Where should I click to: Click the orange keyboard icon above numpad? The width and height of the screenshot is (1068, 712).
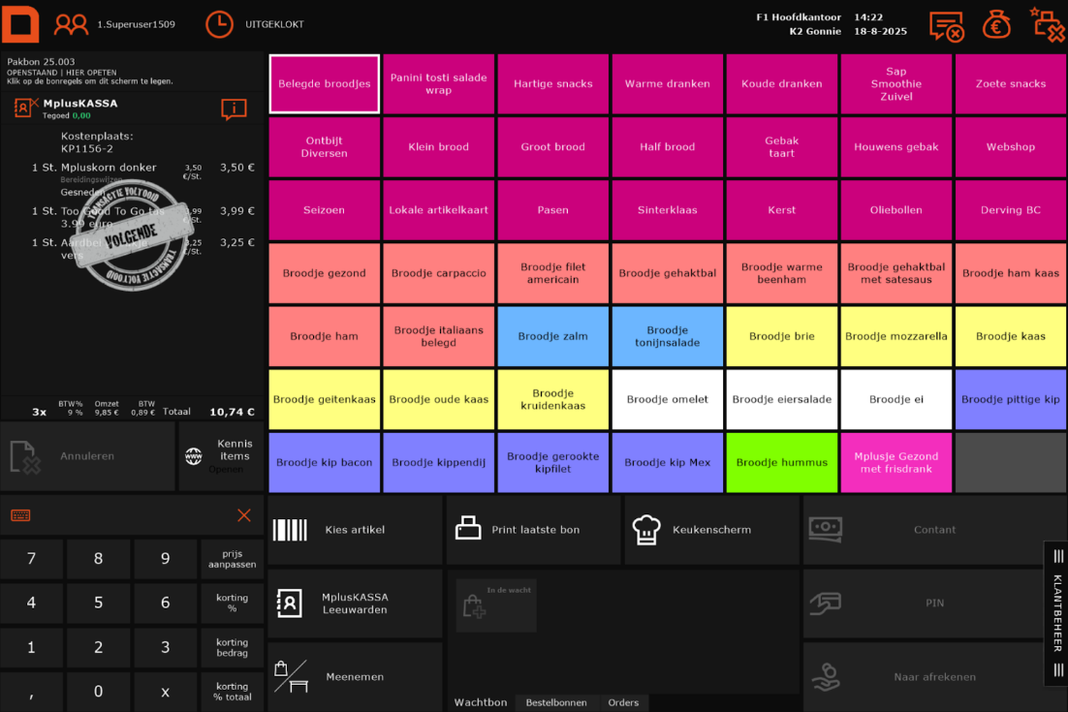(x=20, y=515)
